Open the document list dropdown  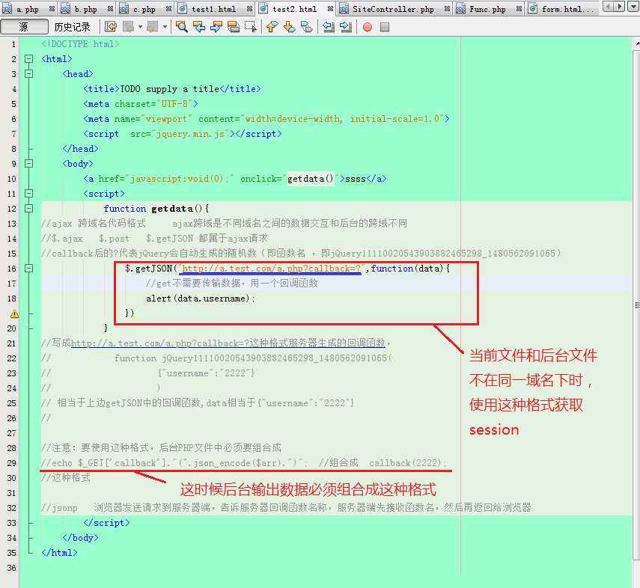point(633,7)
